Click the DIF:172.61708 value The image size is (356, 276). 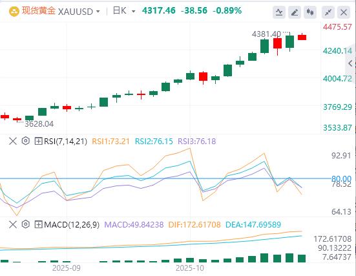tap(194, 225)
